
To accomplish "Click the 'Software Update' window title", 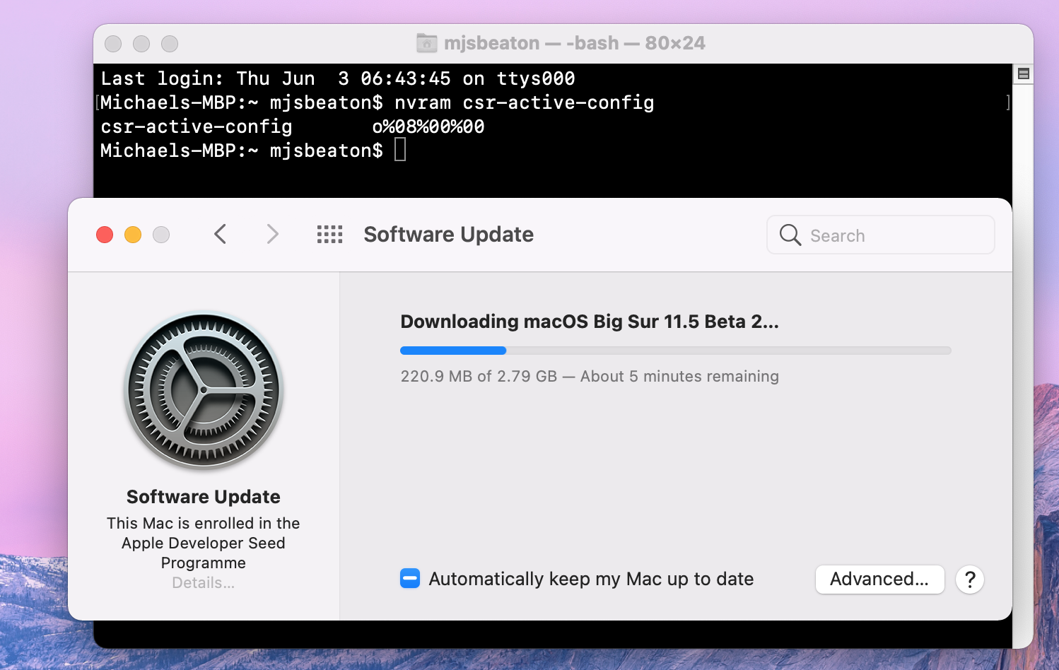I will click(x=448, y=235).
